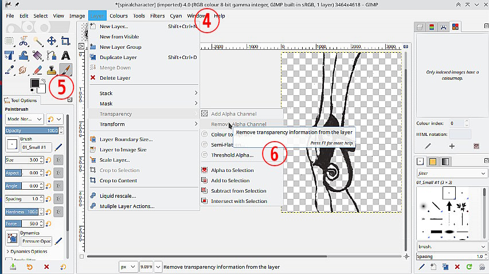
Task: Choose New Layer Group entry
Action: (144, 47)
